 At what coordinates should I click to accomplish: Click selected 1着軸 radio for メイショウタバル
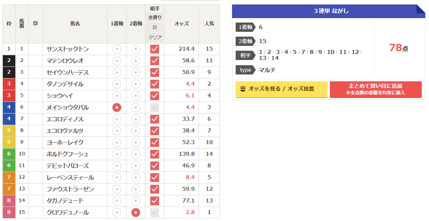click(x=117, y=107)
